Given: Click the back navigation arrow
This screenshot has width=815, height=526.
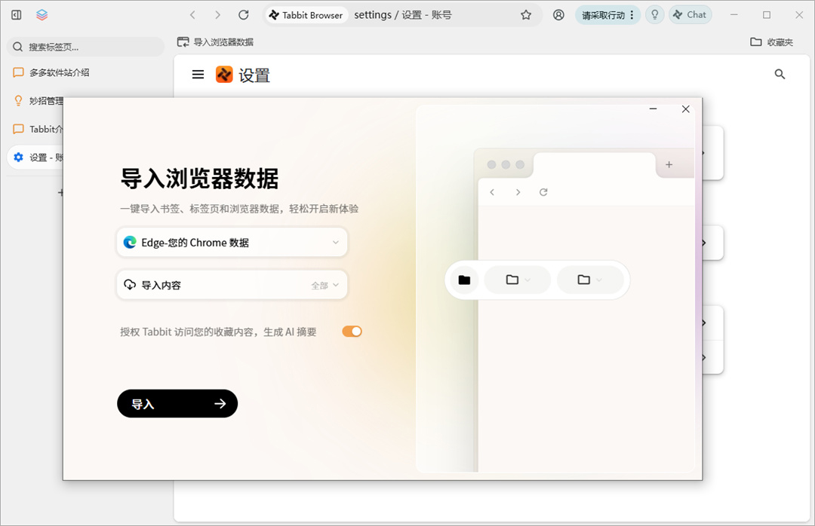Looking at the screenshot, I should tap(192, 14).
